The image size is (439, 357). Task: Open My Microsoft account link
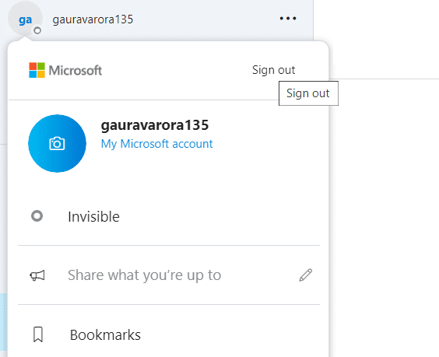pyautogui.click(x=156, y=144)
